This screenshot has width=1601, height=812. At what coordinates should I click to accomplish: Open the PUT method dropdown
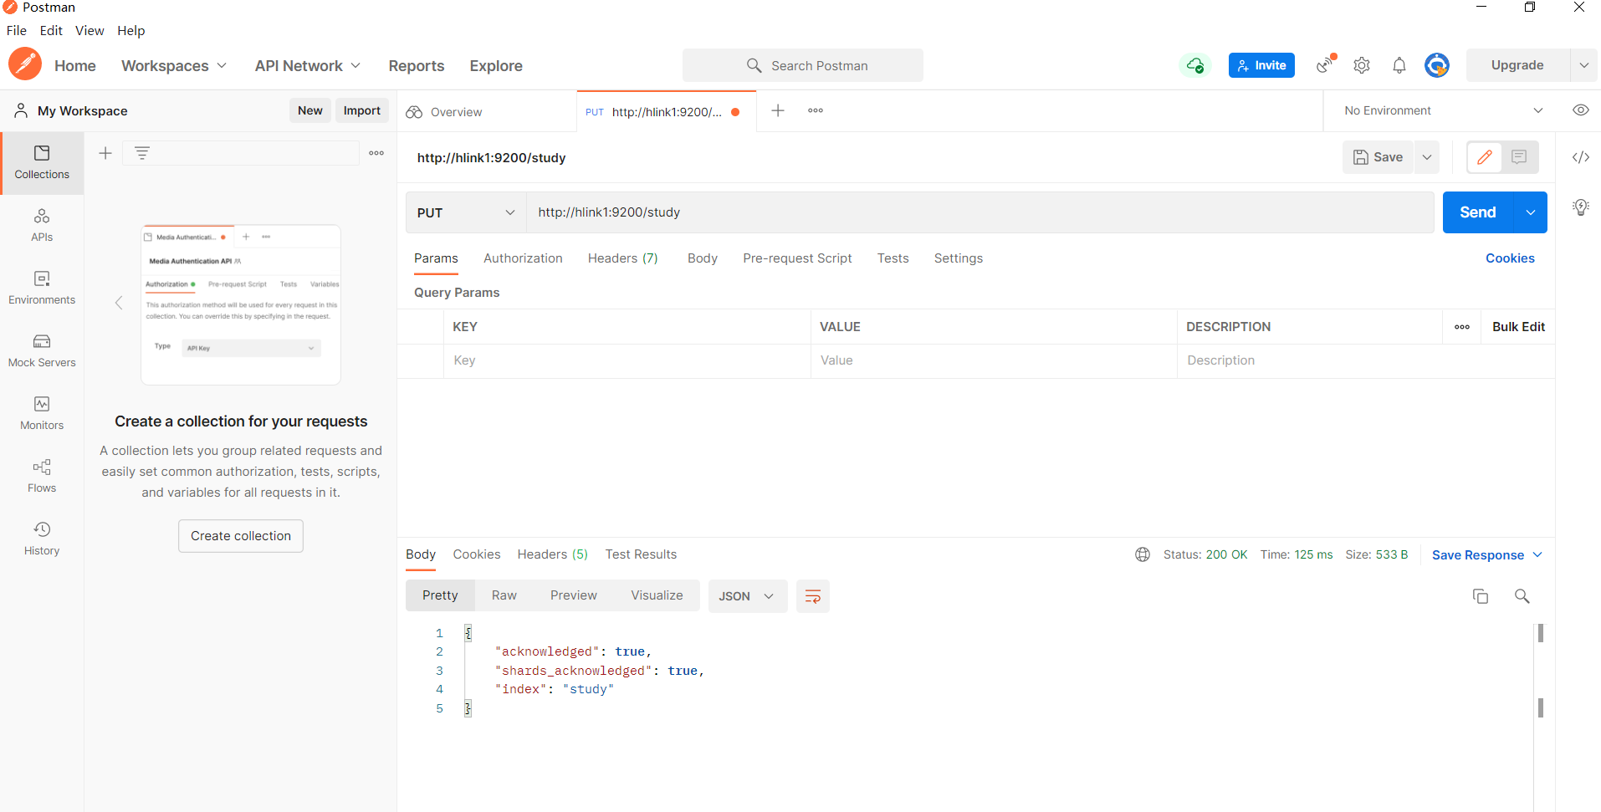[x=465, y=212]
